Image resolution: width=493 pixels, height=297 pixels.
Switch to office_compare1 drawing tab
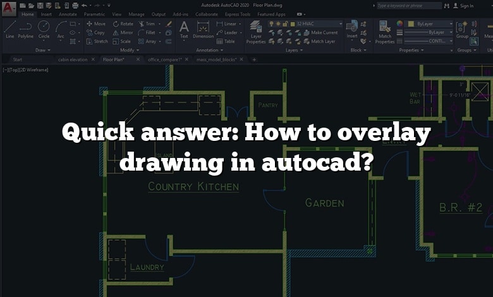click(165, 59)
